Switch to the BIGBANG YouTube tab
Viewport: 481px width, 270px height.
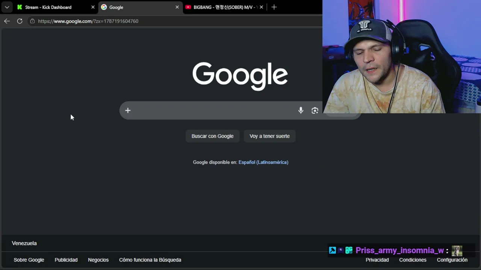pos(224,7)
